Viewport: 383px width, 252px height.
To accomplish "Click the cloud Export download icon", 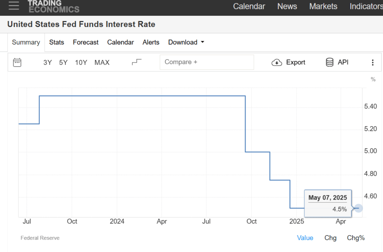I will pyautogui.click(x=277, y=63).
